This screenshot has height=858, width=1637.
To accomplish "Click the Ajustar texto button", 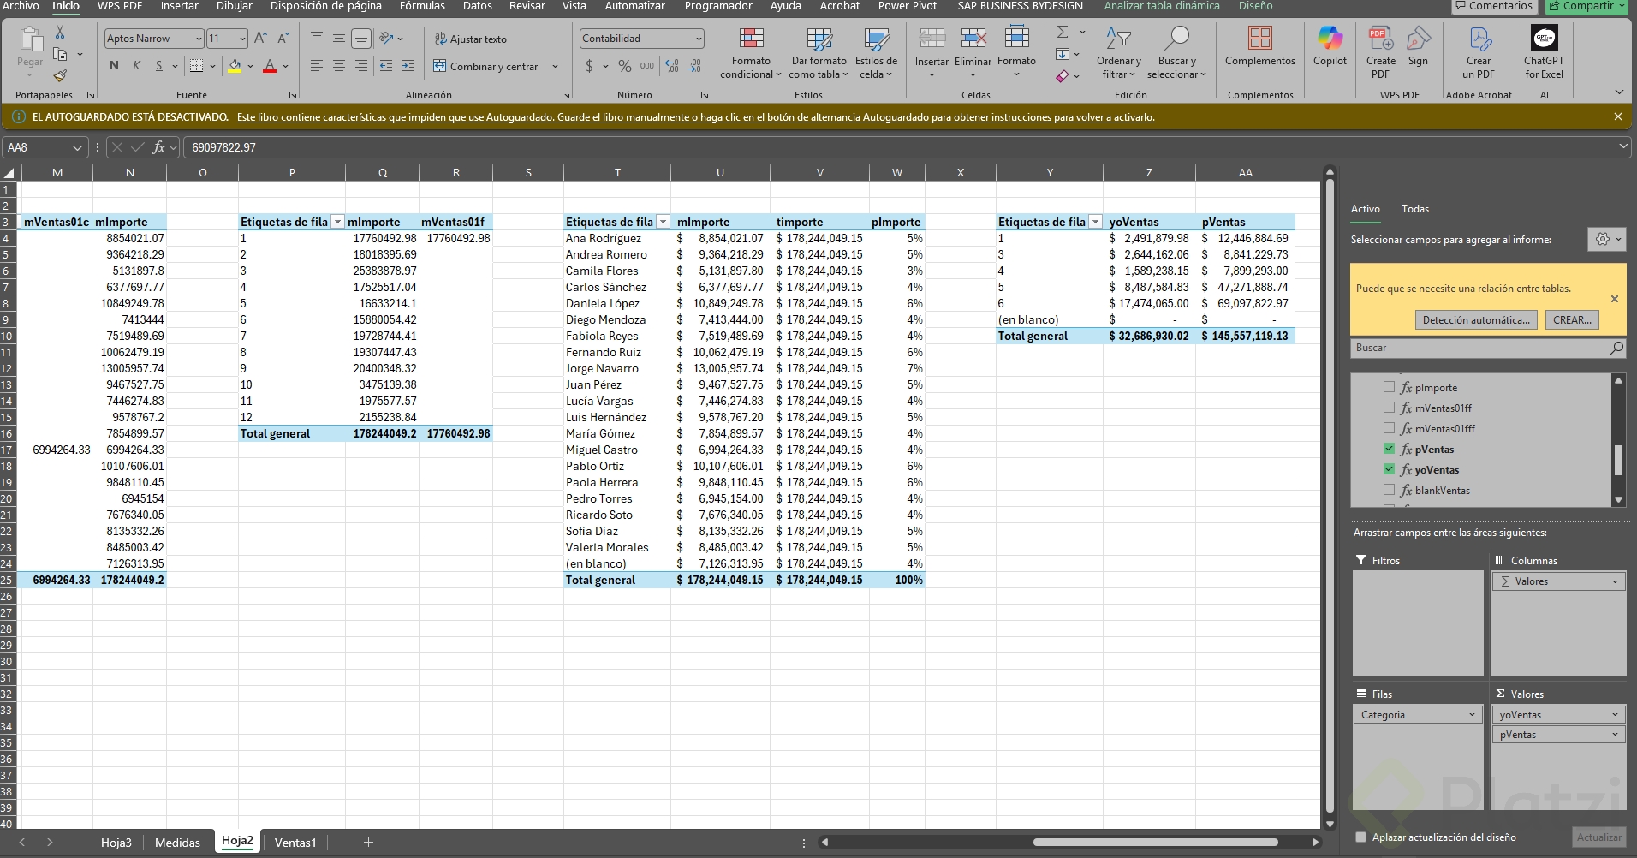I will [470, 39].
